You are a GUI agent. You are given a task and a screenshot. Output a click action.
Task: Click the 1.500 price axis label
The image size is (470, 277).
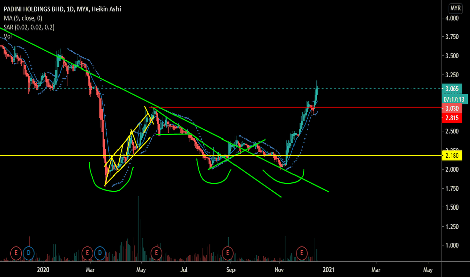(x=452, y=207)
